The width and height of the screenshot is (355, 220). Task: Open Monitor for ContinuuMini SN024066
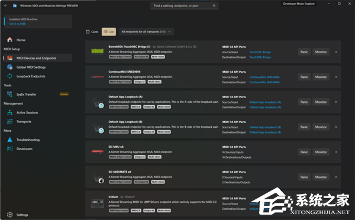321,77
